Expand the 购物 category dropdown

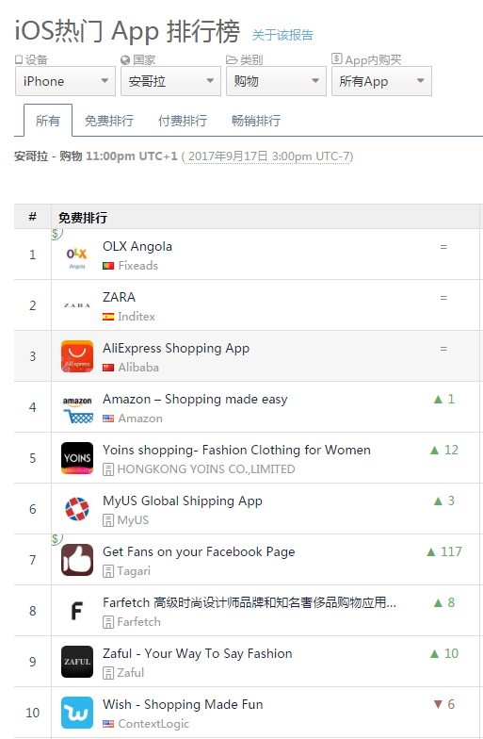277,81
